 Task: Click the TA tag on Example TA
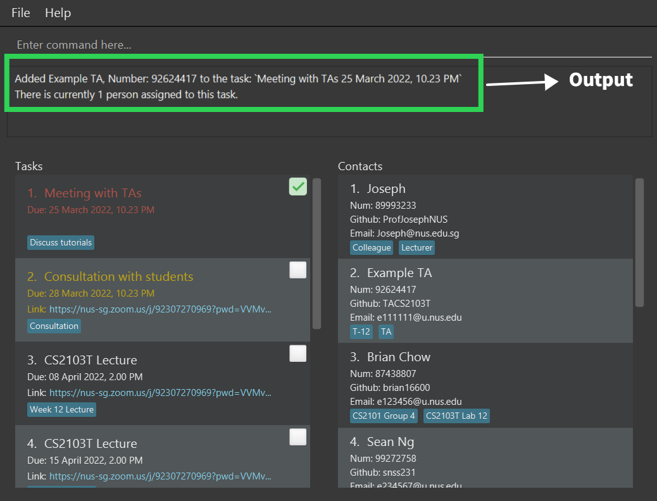[x=386, y=331]
